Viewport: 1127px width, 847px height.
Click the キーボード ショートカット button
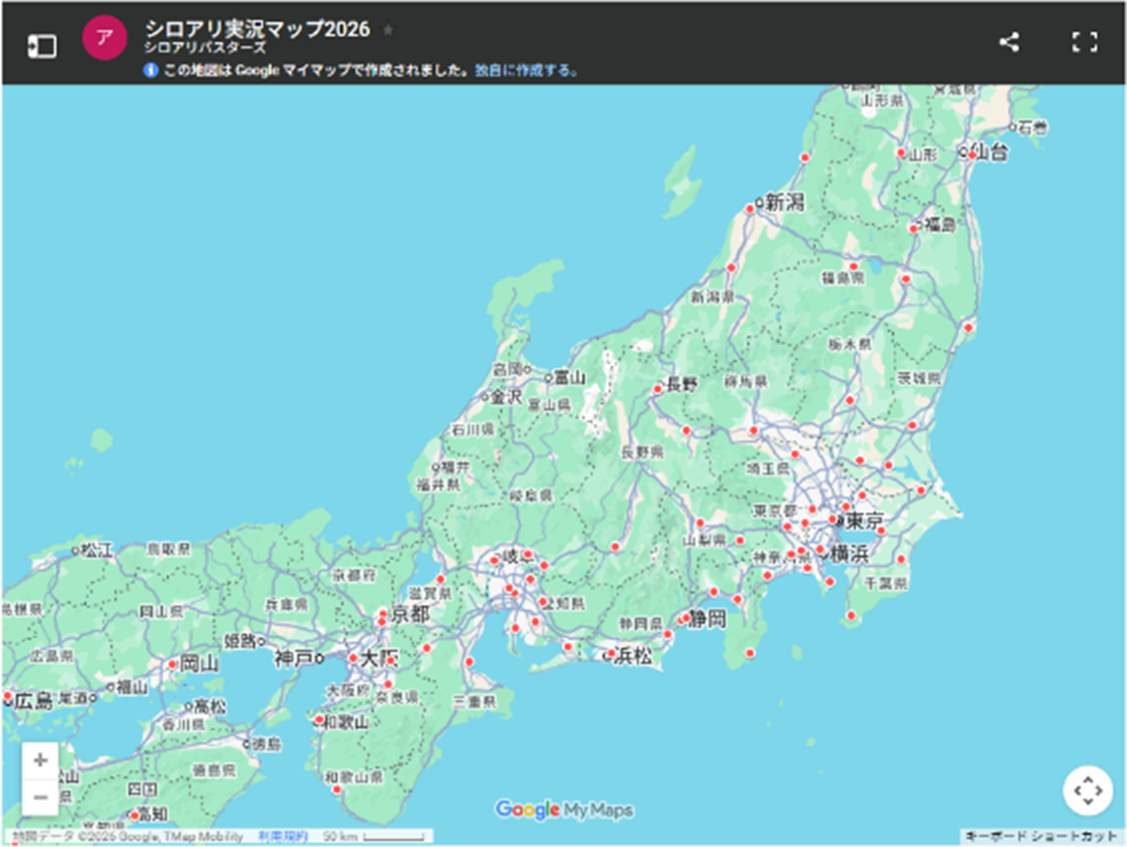pos(1040,836)
